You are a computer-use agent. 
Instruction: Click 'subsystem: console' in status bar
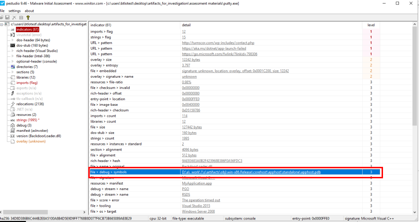pyautogui.click(x=240, y=219)
